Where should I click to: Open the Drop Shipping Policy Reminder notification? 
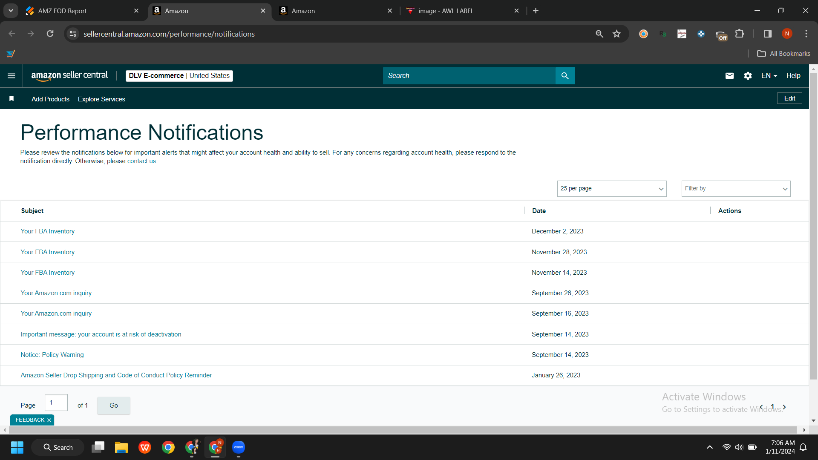click(x=116, y=375)
